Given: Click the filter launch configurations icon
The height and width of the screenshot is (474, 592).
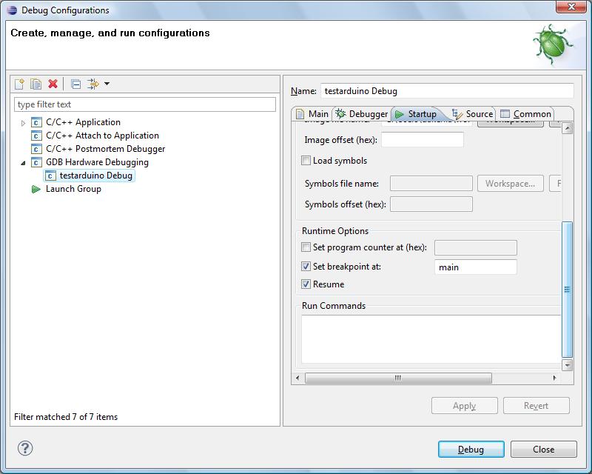Looking at the screenshot, I should click(x=93, y=84).
